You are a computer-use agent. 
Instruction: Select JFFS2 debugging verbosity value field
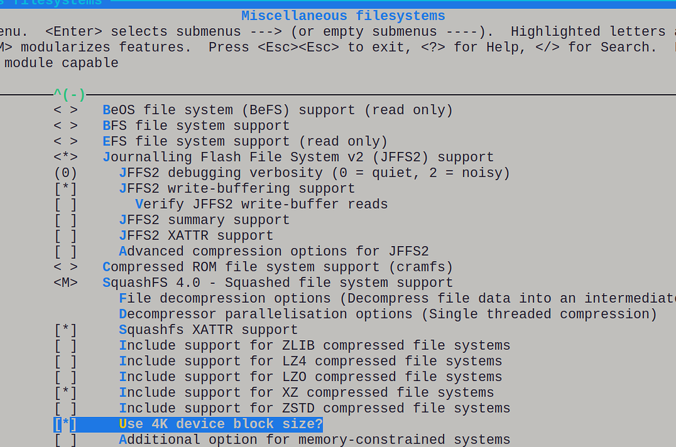tap(65, 173)
